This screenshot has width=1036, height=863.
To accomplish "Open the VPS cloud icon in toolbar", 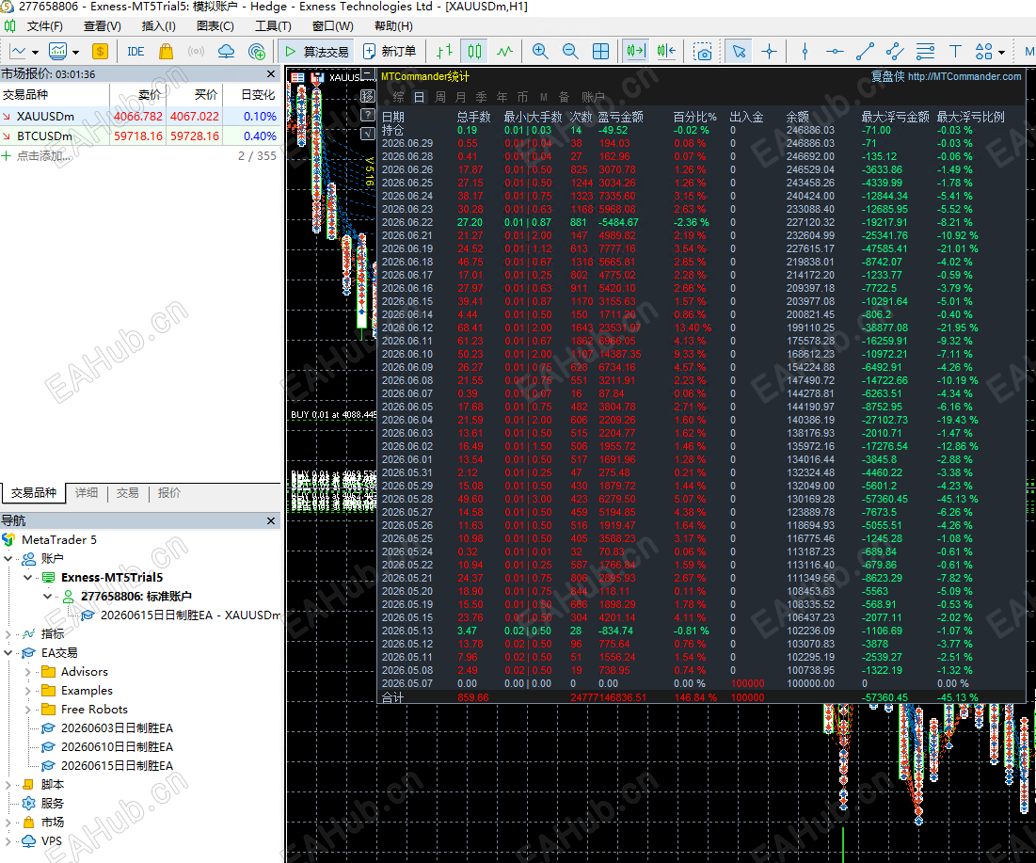I will click(226, 52).
